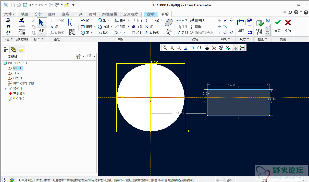The height and width of the screenshot is (182, 309).
Task: Apply the parallel (//) constraint
Action: click(x=231, y=33)
